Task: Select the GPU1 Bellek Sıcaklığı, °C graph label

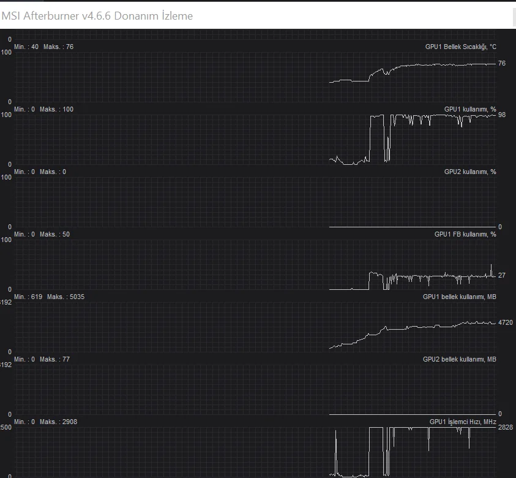Action: coord(460,47)
